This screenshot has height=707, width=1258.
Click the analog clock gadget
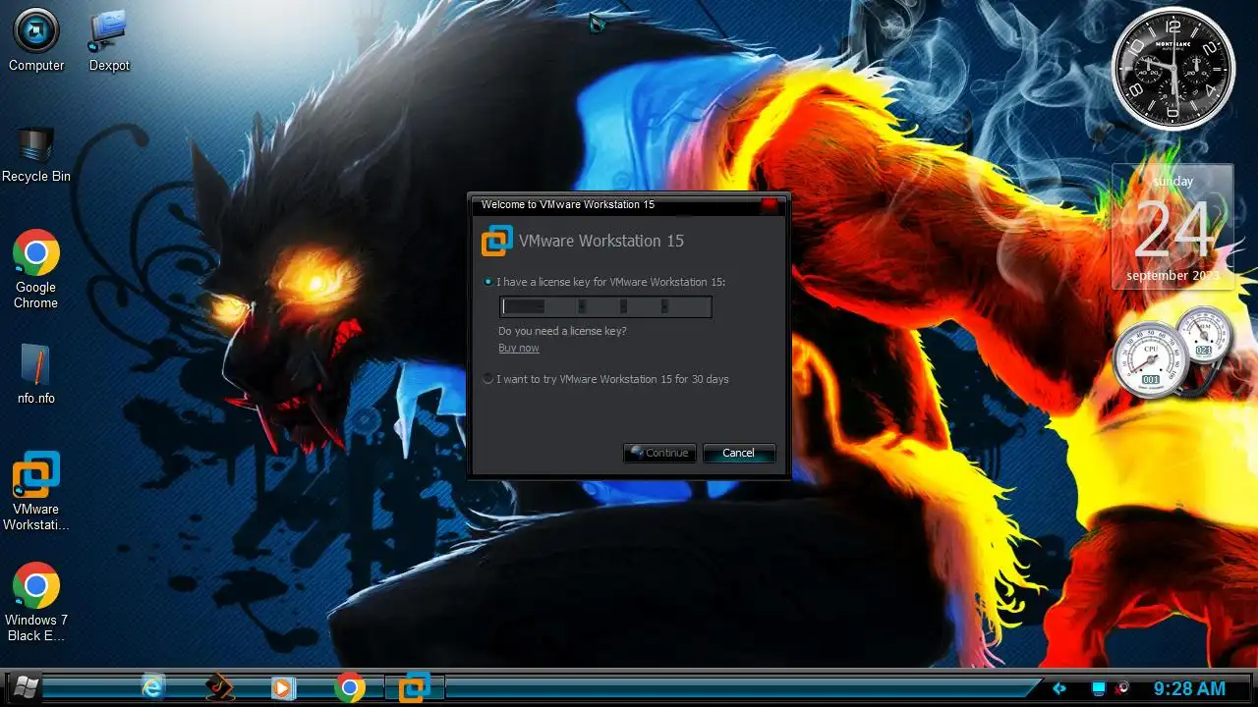pyautogui.click(x=1172, y=68)
